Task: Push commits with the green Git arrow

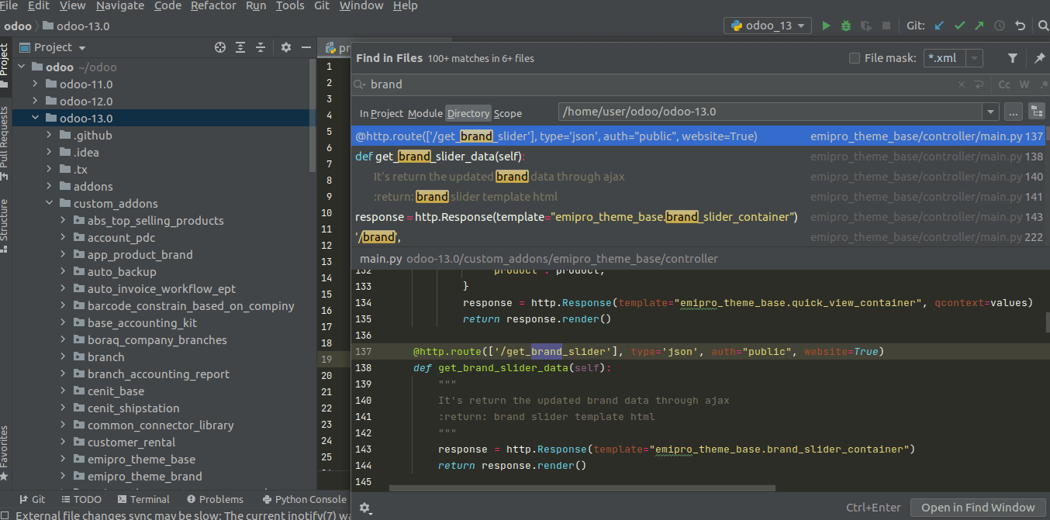Action: tap(979, 26)
